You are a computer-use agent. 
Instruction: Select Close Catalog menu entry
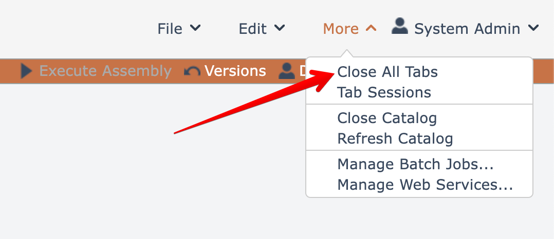(387, 118)
